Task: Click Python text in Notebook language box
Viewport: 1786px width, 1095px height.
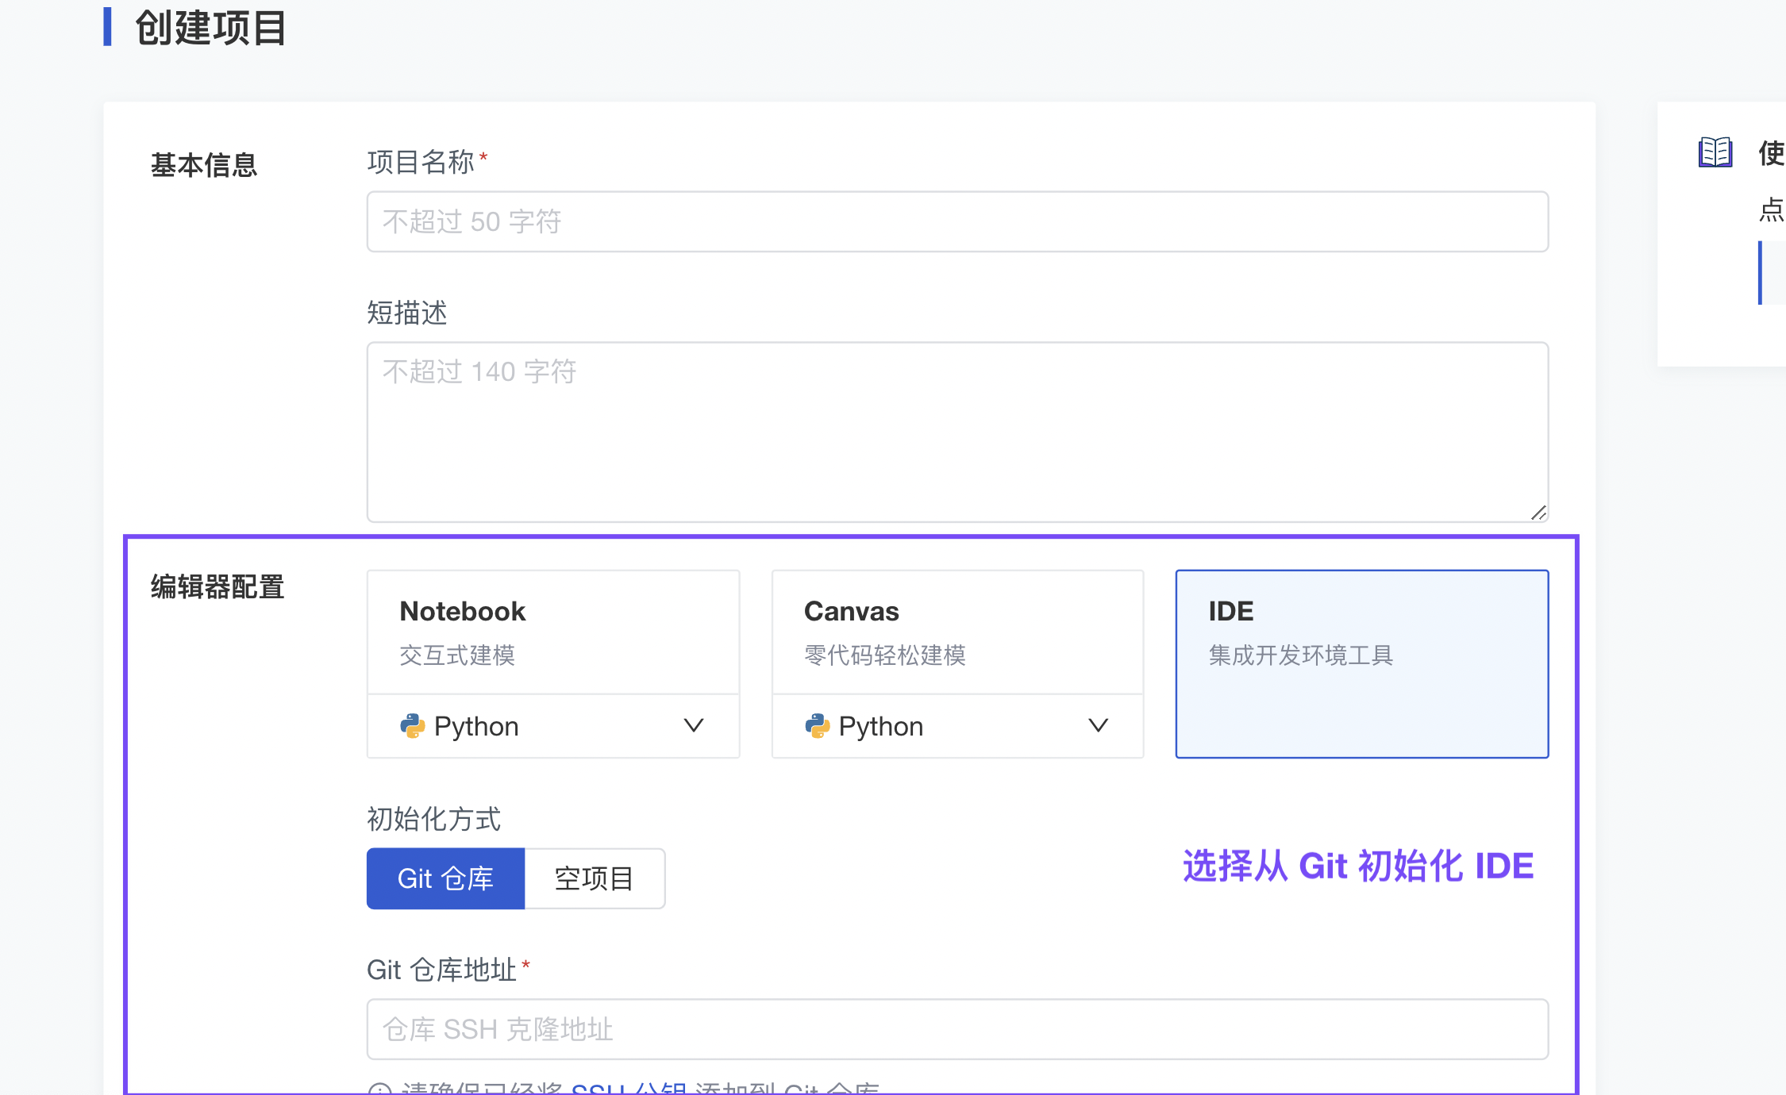Action: 476,726
